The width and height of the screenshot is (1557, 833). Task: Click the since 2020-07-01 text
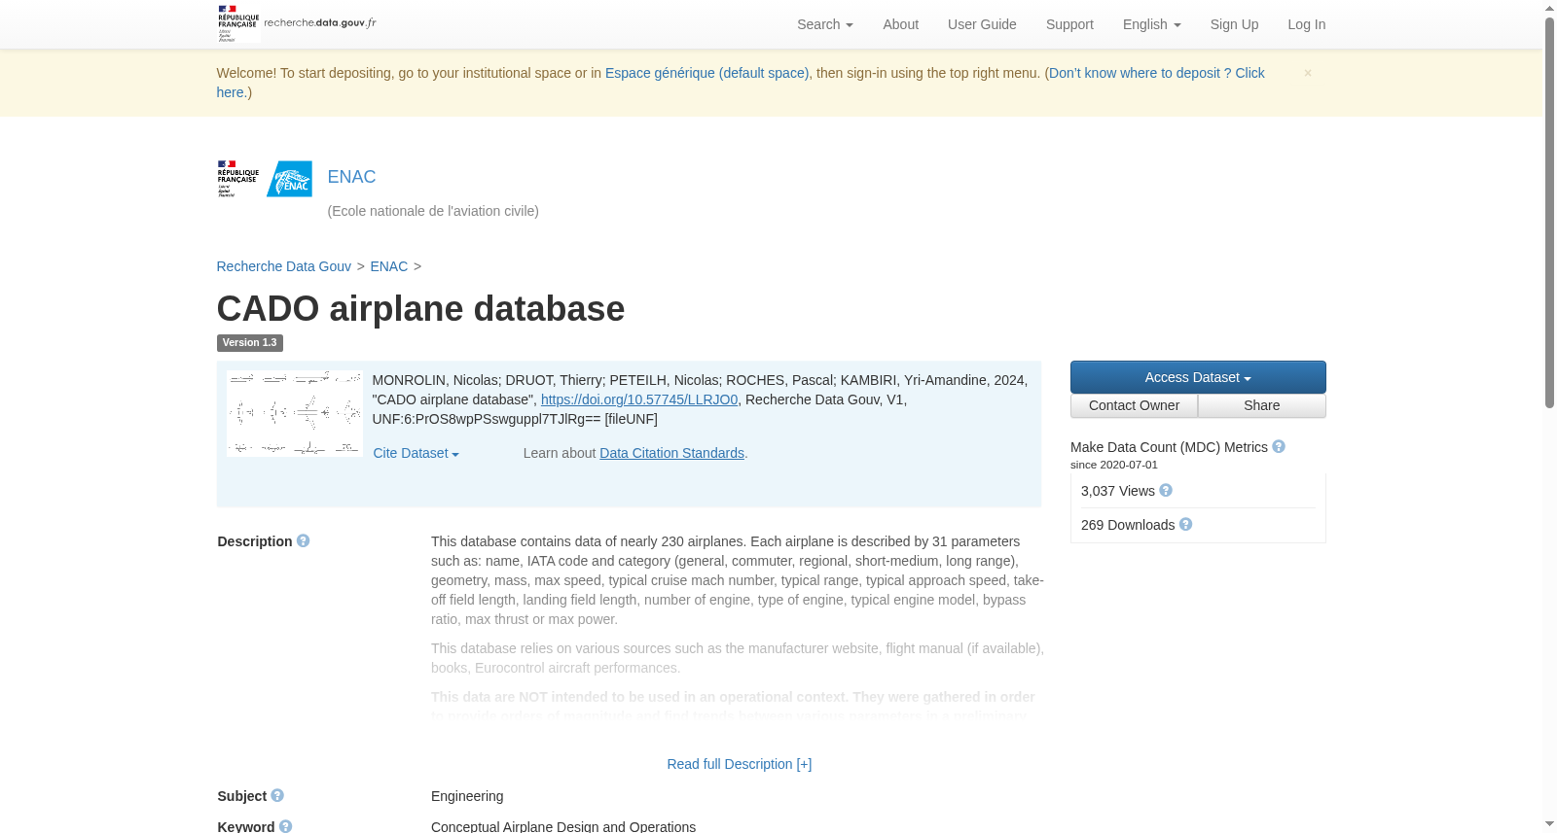[1114, 465]
